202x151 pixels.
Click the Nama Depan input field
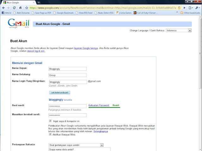click(68, 69)
